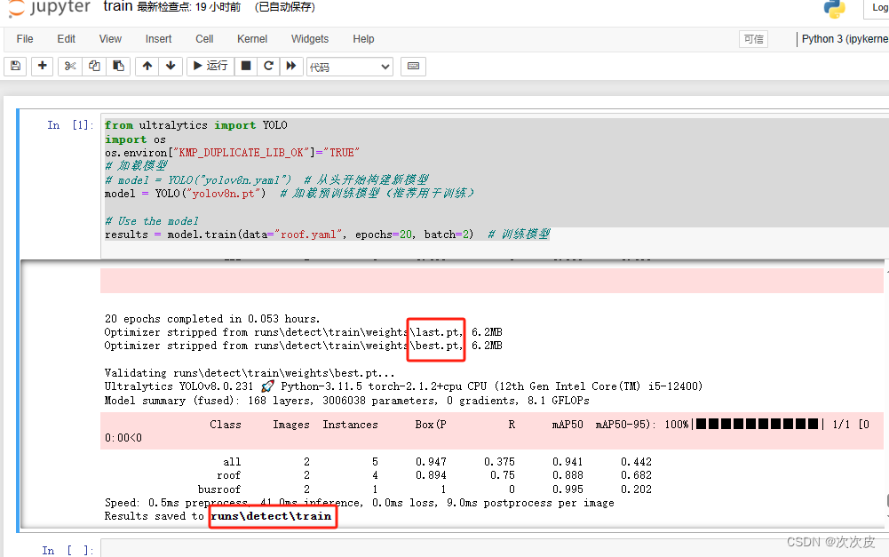
Task: Open the Edit menu
Action: pos(67,39)
